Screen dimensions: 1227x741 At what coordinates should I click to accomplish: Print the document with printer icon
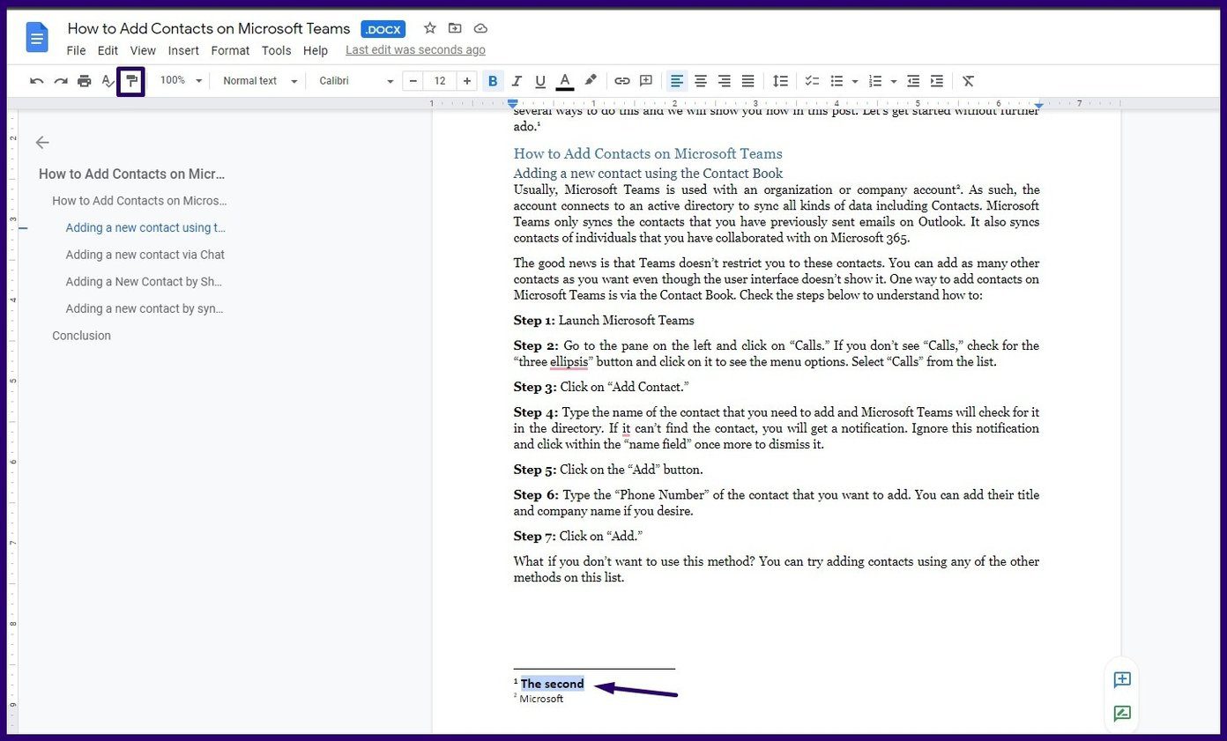85,81
